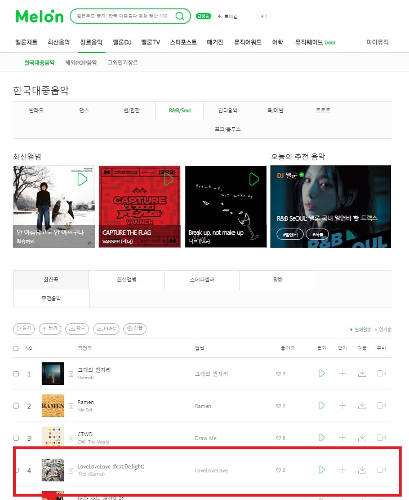The height and width of the screenshot is (500, 409).
Task: Add 그대의 빈자리 to playlist with plus icon
Action: (x=343, y=374)
